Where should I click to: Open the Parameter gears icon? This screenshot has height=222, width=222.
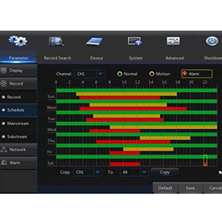(x=18, y=41)
